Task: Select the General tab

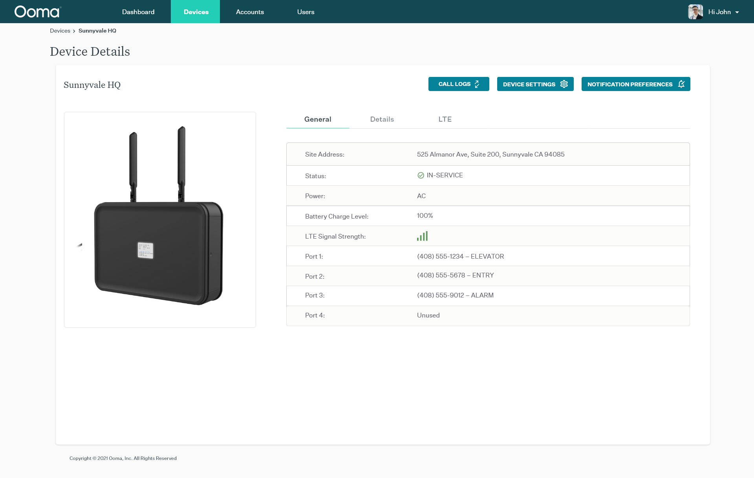Action: pos(317,119)
